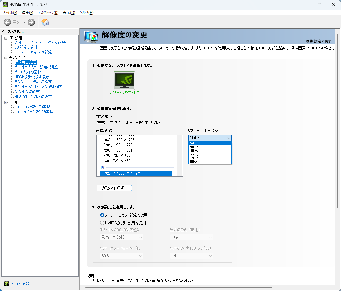The image size is (341, 291).
Task: Choose 60Hz refresh rate option
Action: [x=210, y=162]
